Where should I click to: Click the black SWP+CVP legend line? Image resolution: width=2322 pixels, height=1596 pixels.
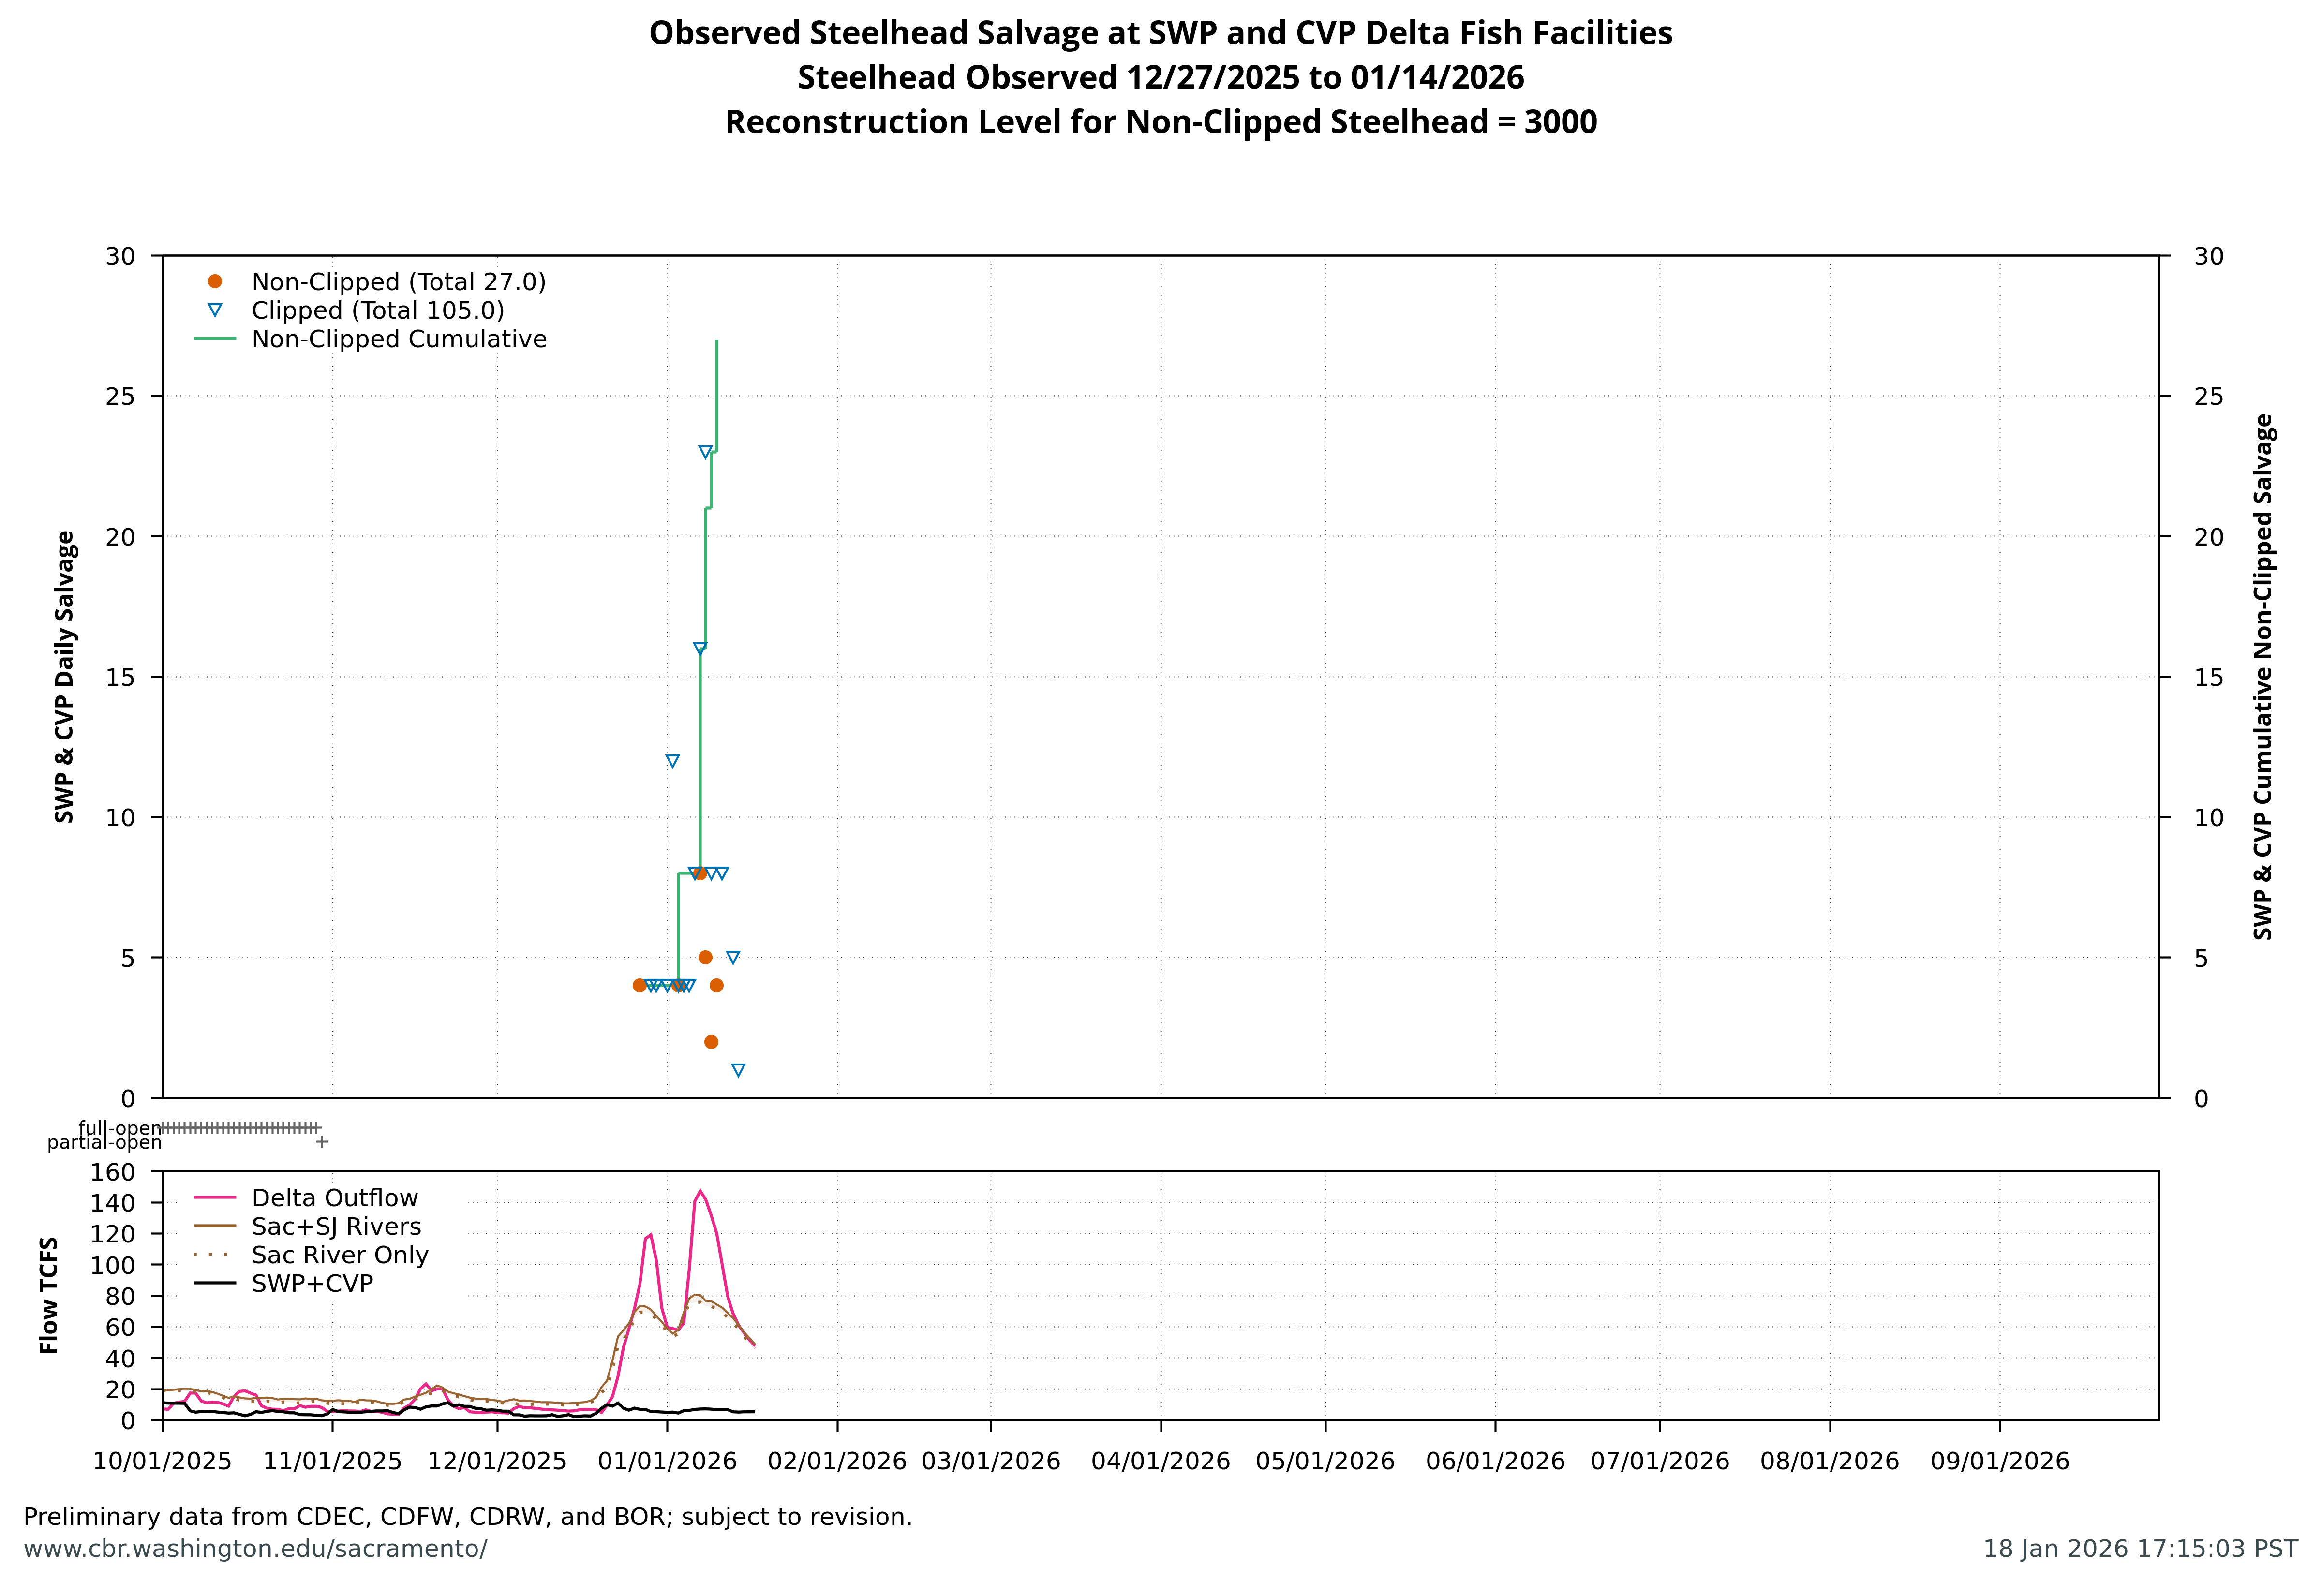click(x=214, y=1283)
